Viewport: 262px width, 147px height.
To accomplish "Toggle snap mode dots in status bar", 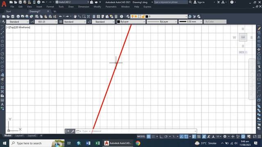I will click(x=153, y=136).
